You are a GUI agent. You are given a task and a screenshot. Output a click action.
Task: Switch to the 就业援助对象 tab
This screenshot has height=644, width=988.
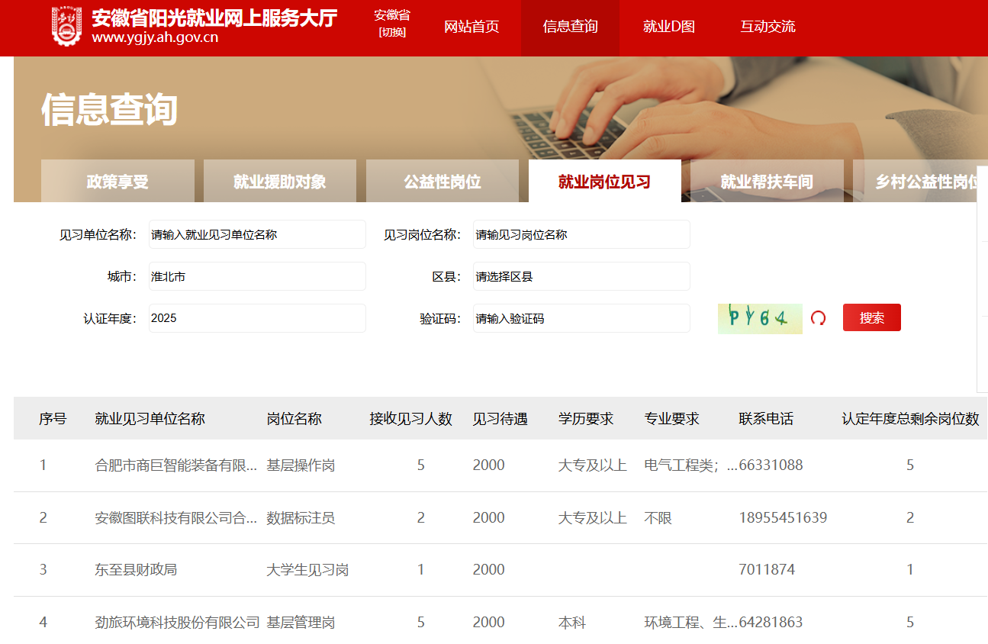(280, 182)
